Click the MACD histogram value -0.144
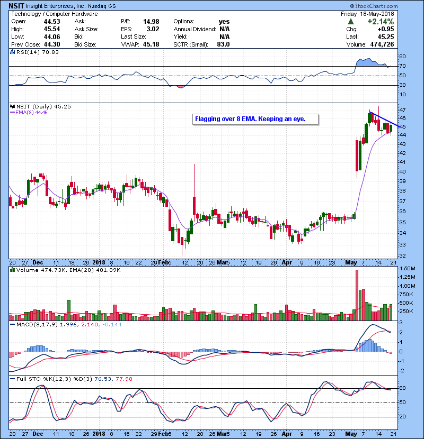Screen dimensions: 424x439 pyautogui.click(x=112, y=325)
